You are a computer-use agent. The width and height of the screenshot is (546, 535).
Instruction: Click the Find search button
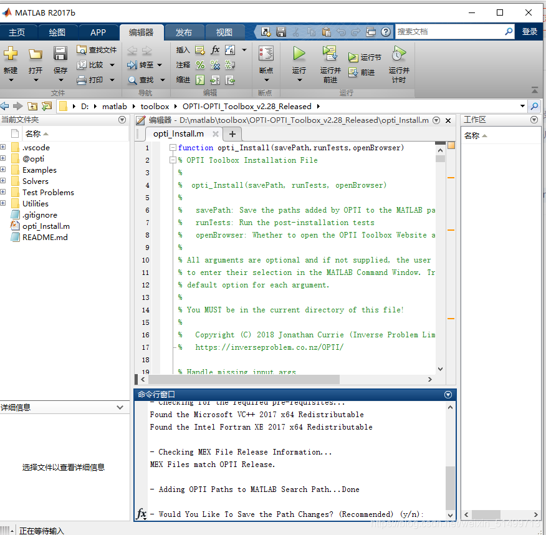pyautogui.click(x=141, y=80)
